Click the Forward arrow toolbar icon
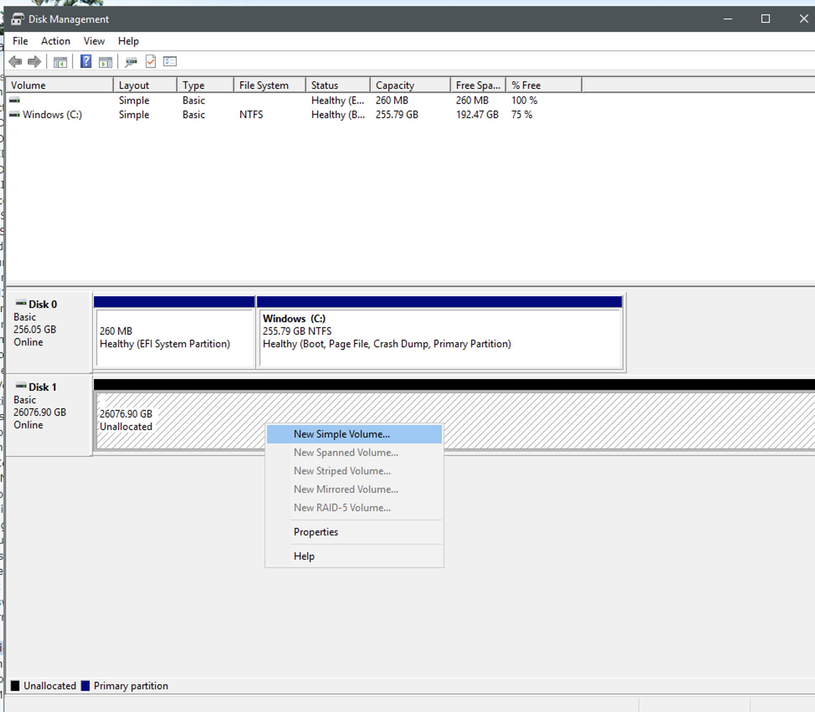The width and height of the screenshot is (815, 712). pyautogui.click(x=34, y=62)
